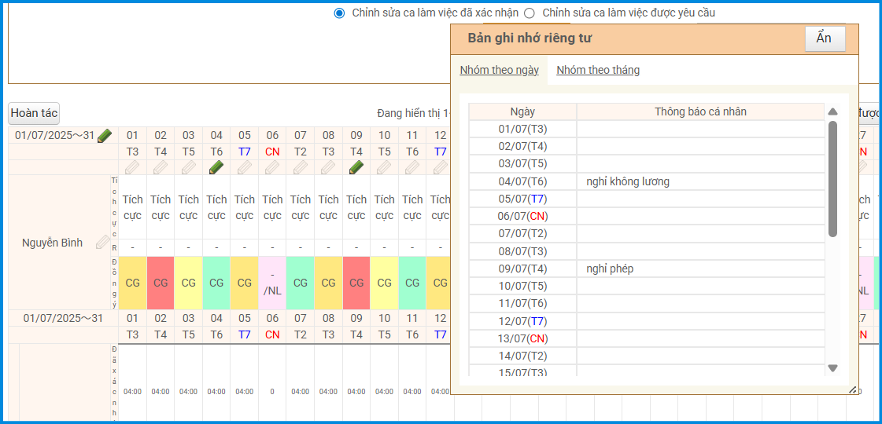Click the pencil icon next to Nguyễn Bình
This screenshot has width=882, height=424.
103,243
